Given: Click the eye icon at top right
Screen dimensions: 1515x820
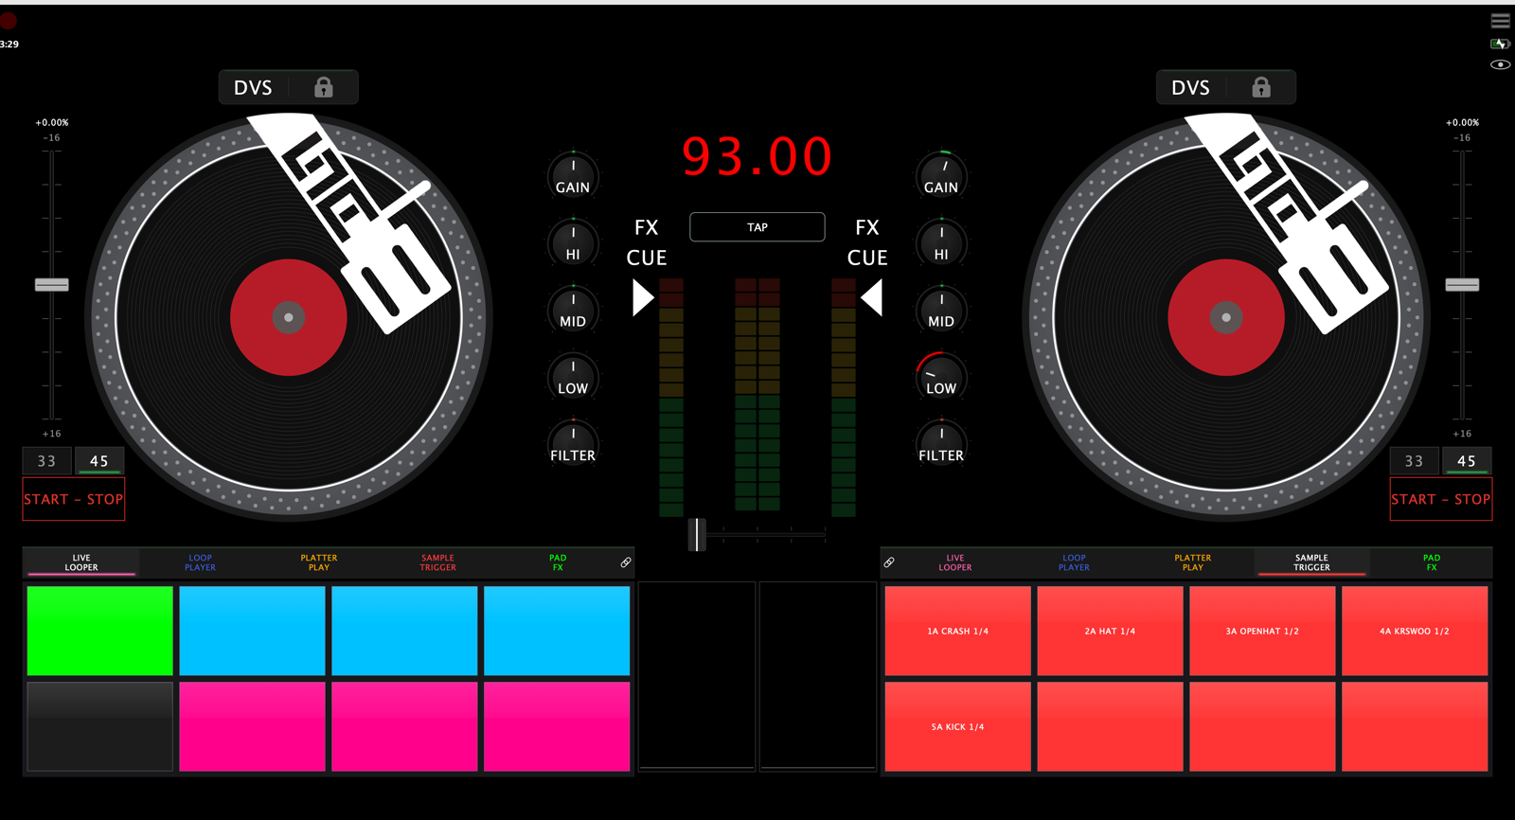Looking at the screenshot, I should (x=1501, y=64).
